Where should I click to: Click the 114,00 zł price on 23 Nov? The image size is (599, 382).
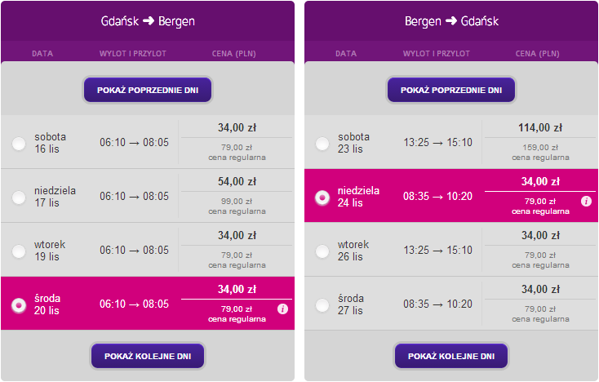pos(540,127)
